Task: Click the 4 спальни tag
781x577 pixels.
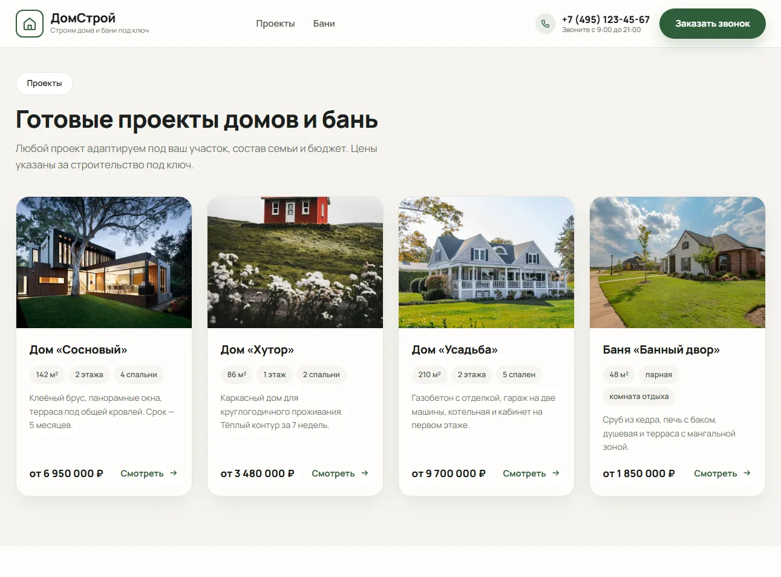Action: [139, 375]
